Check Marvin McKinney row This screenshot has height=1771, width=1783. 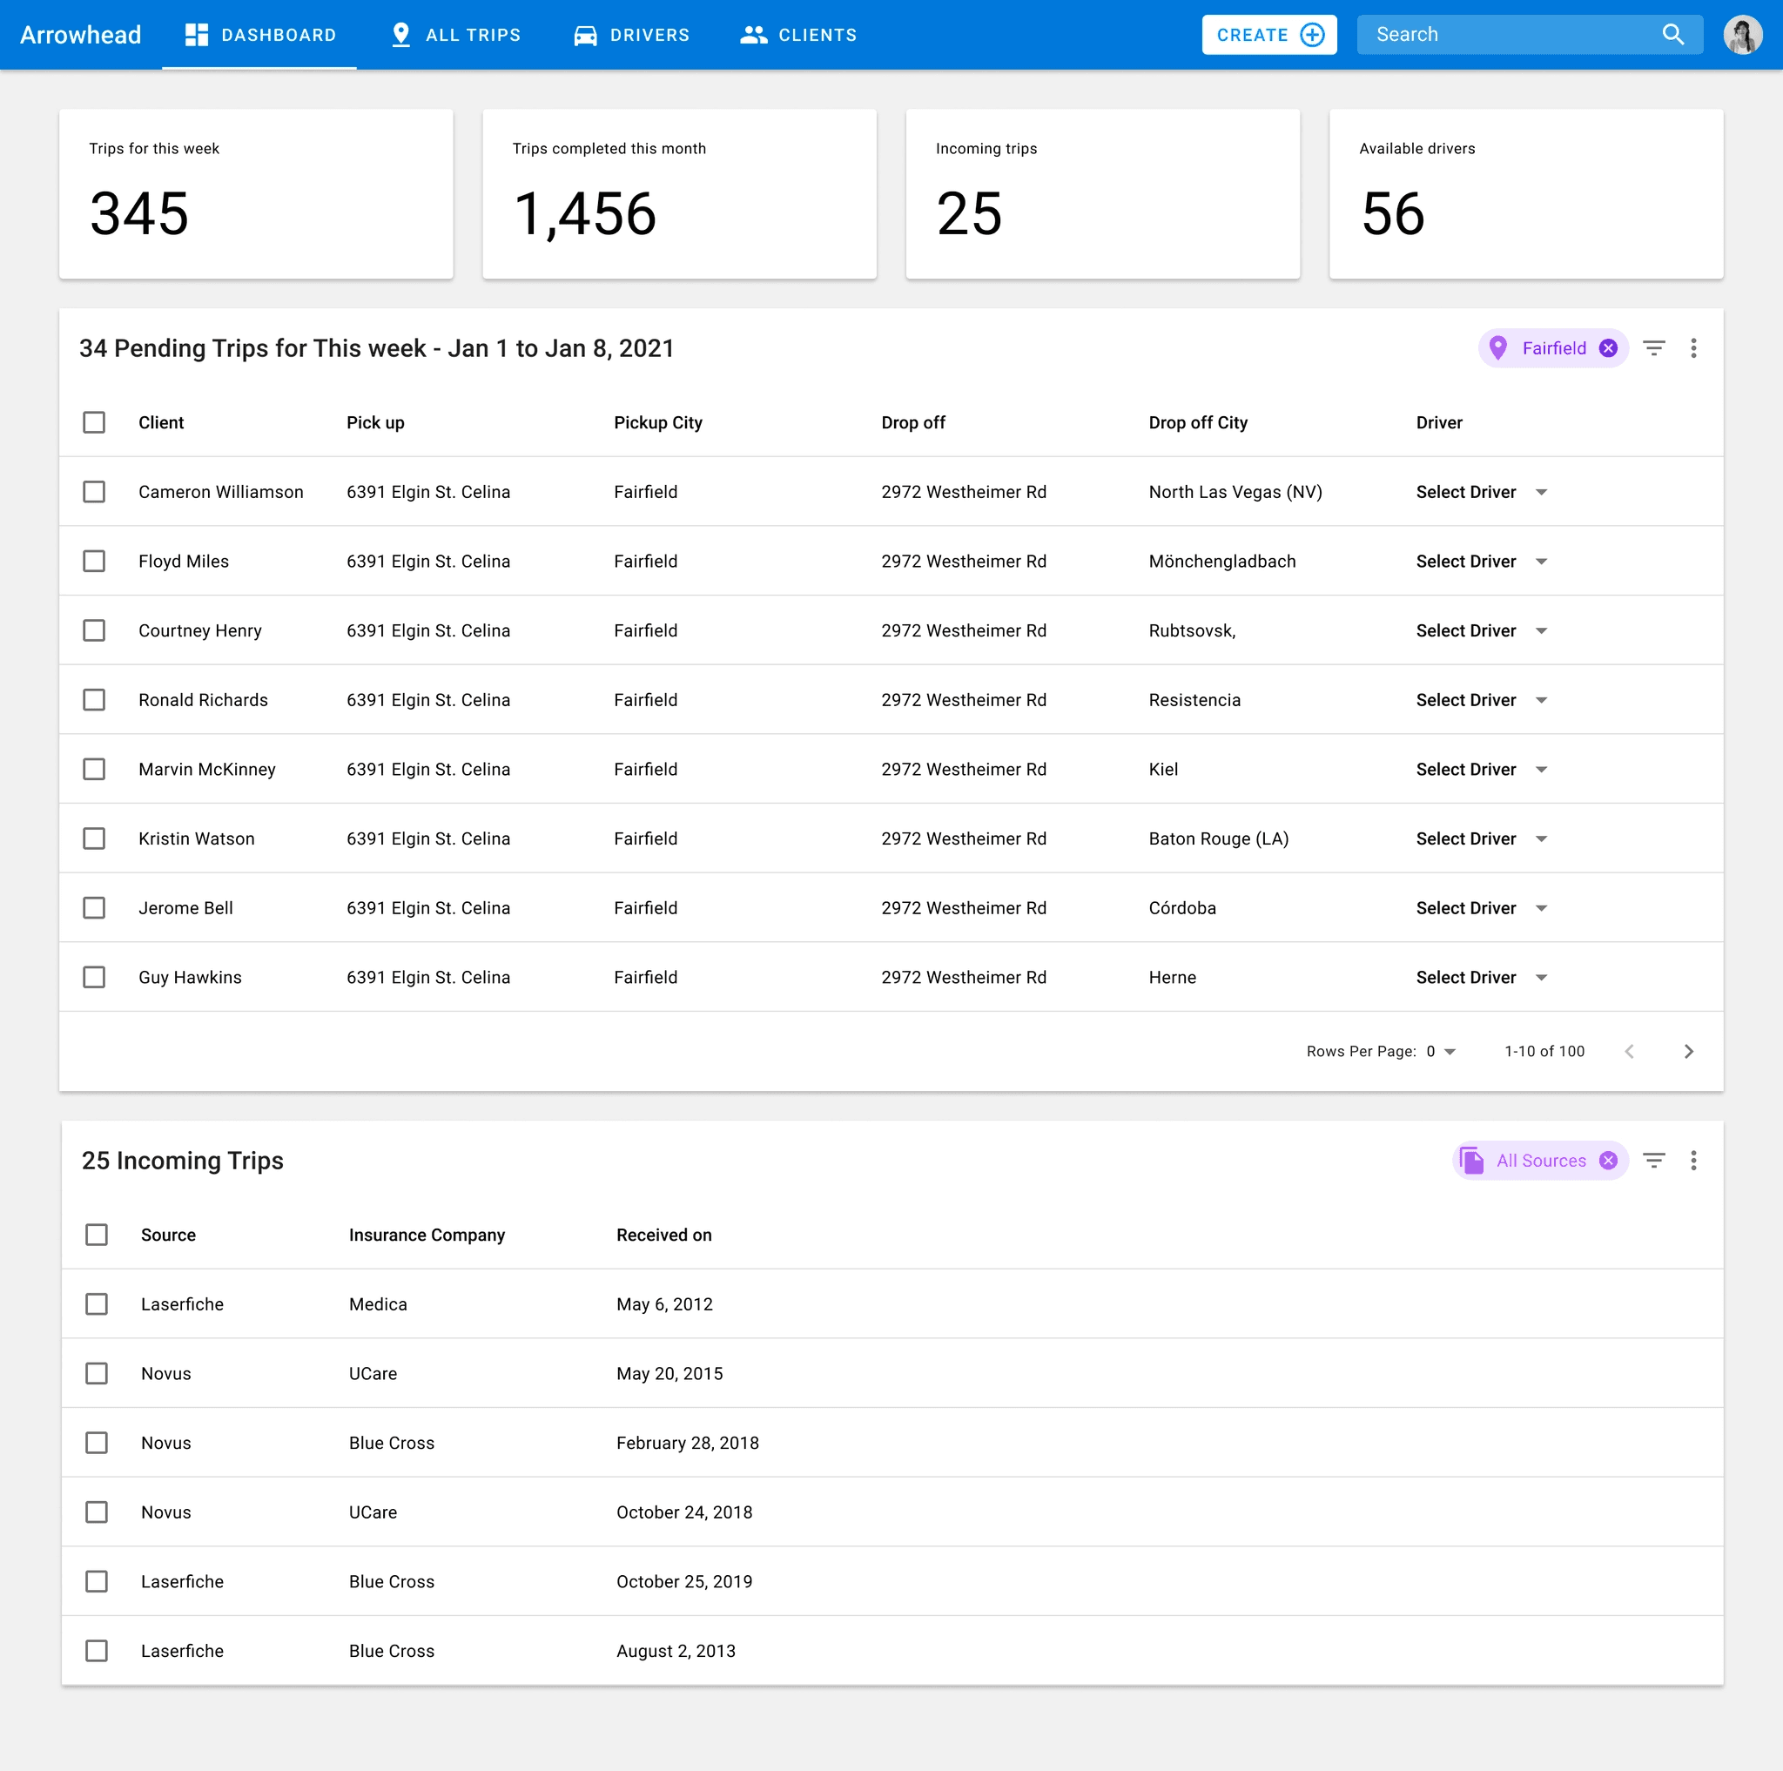click(94, 769)
